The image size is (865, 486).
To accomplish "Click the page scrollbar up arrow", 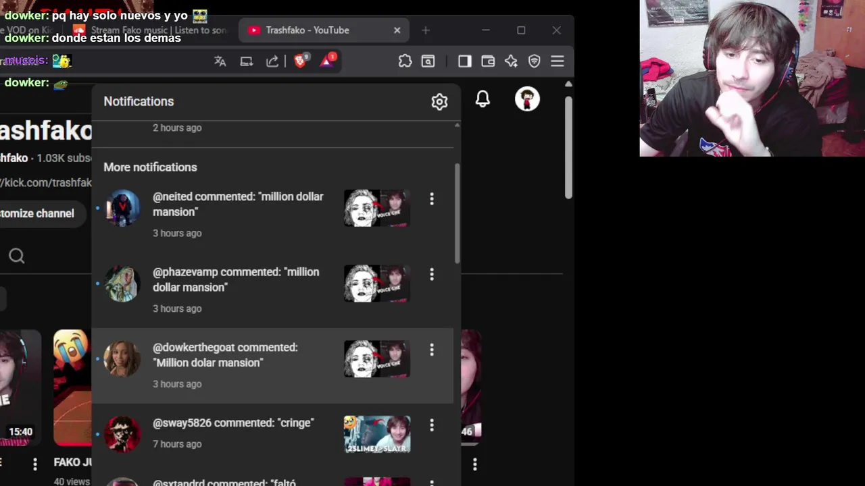I will pyautogui.click(x=568, y=84).
